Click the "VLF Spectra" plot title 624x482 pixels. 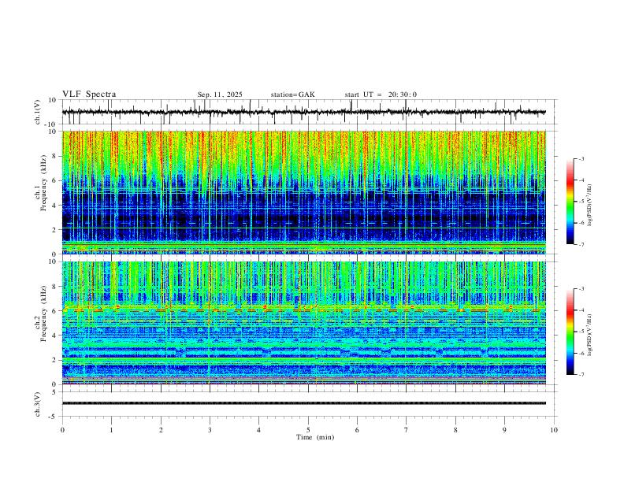coord(89,95)
